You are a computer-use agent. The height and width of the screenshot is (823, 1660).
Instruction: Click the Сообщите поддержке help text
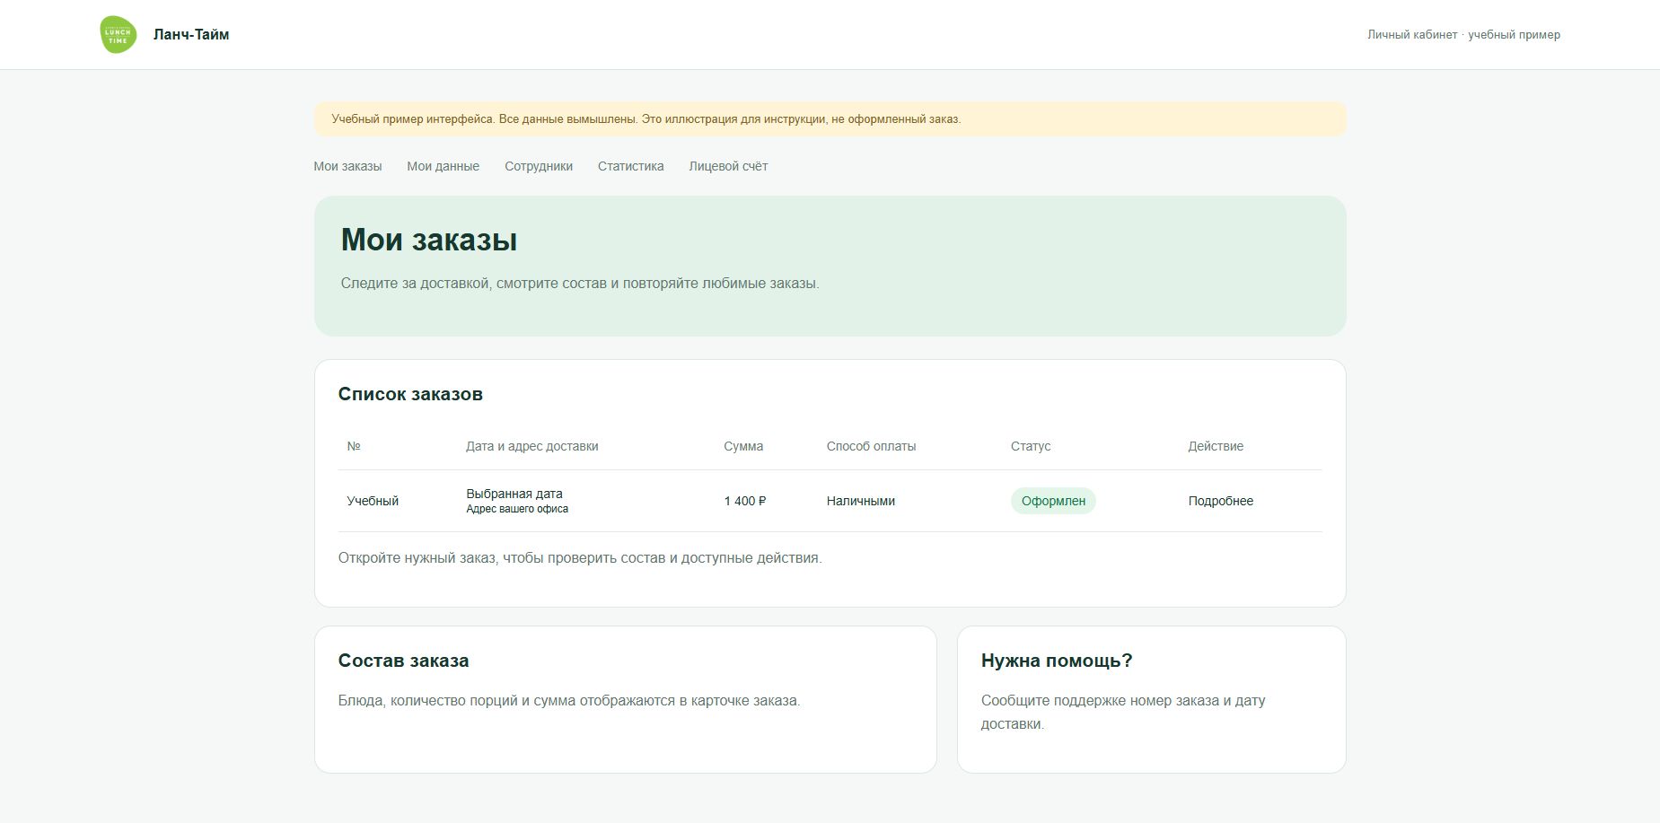[1123, 713]
